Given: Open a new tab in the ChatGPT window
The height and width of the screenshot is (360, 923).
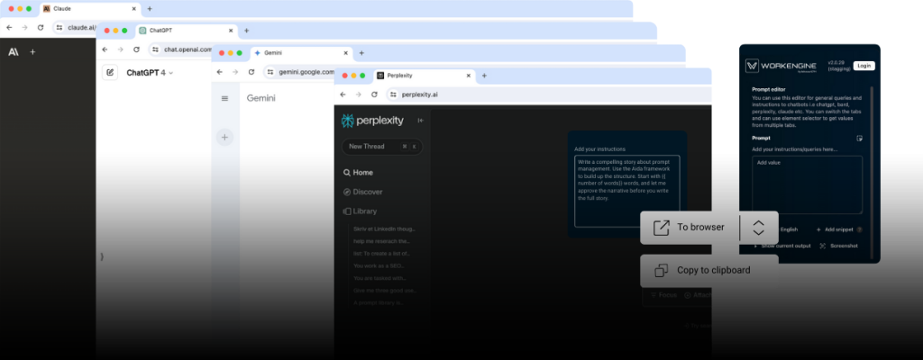Looking at the screenshot, I should [x=247, y=31].
